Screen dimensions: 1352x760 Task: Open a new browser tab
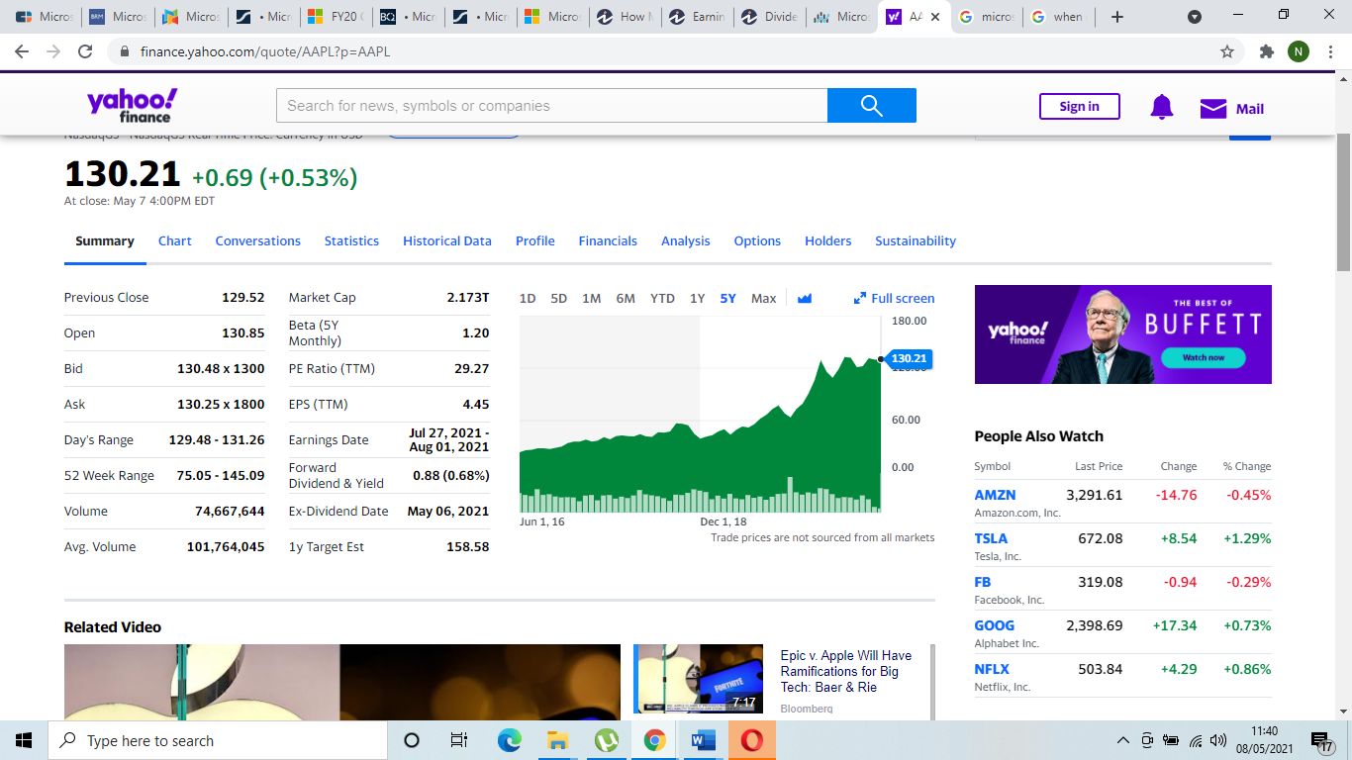click(x=1117, y=17)
